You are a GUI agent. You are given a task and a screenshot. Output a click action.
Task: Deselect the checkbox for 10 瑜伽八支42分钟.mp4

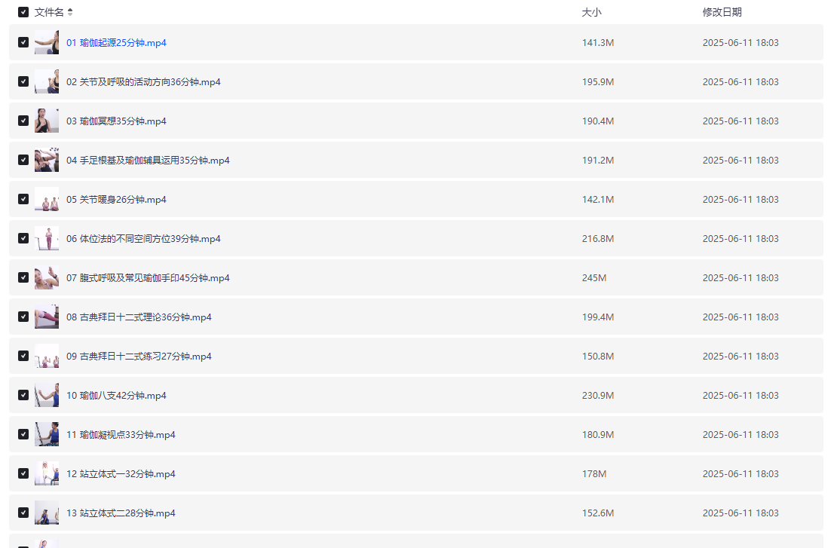click(23, 395)
